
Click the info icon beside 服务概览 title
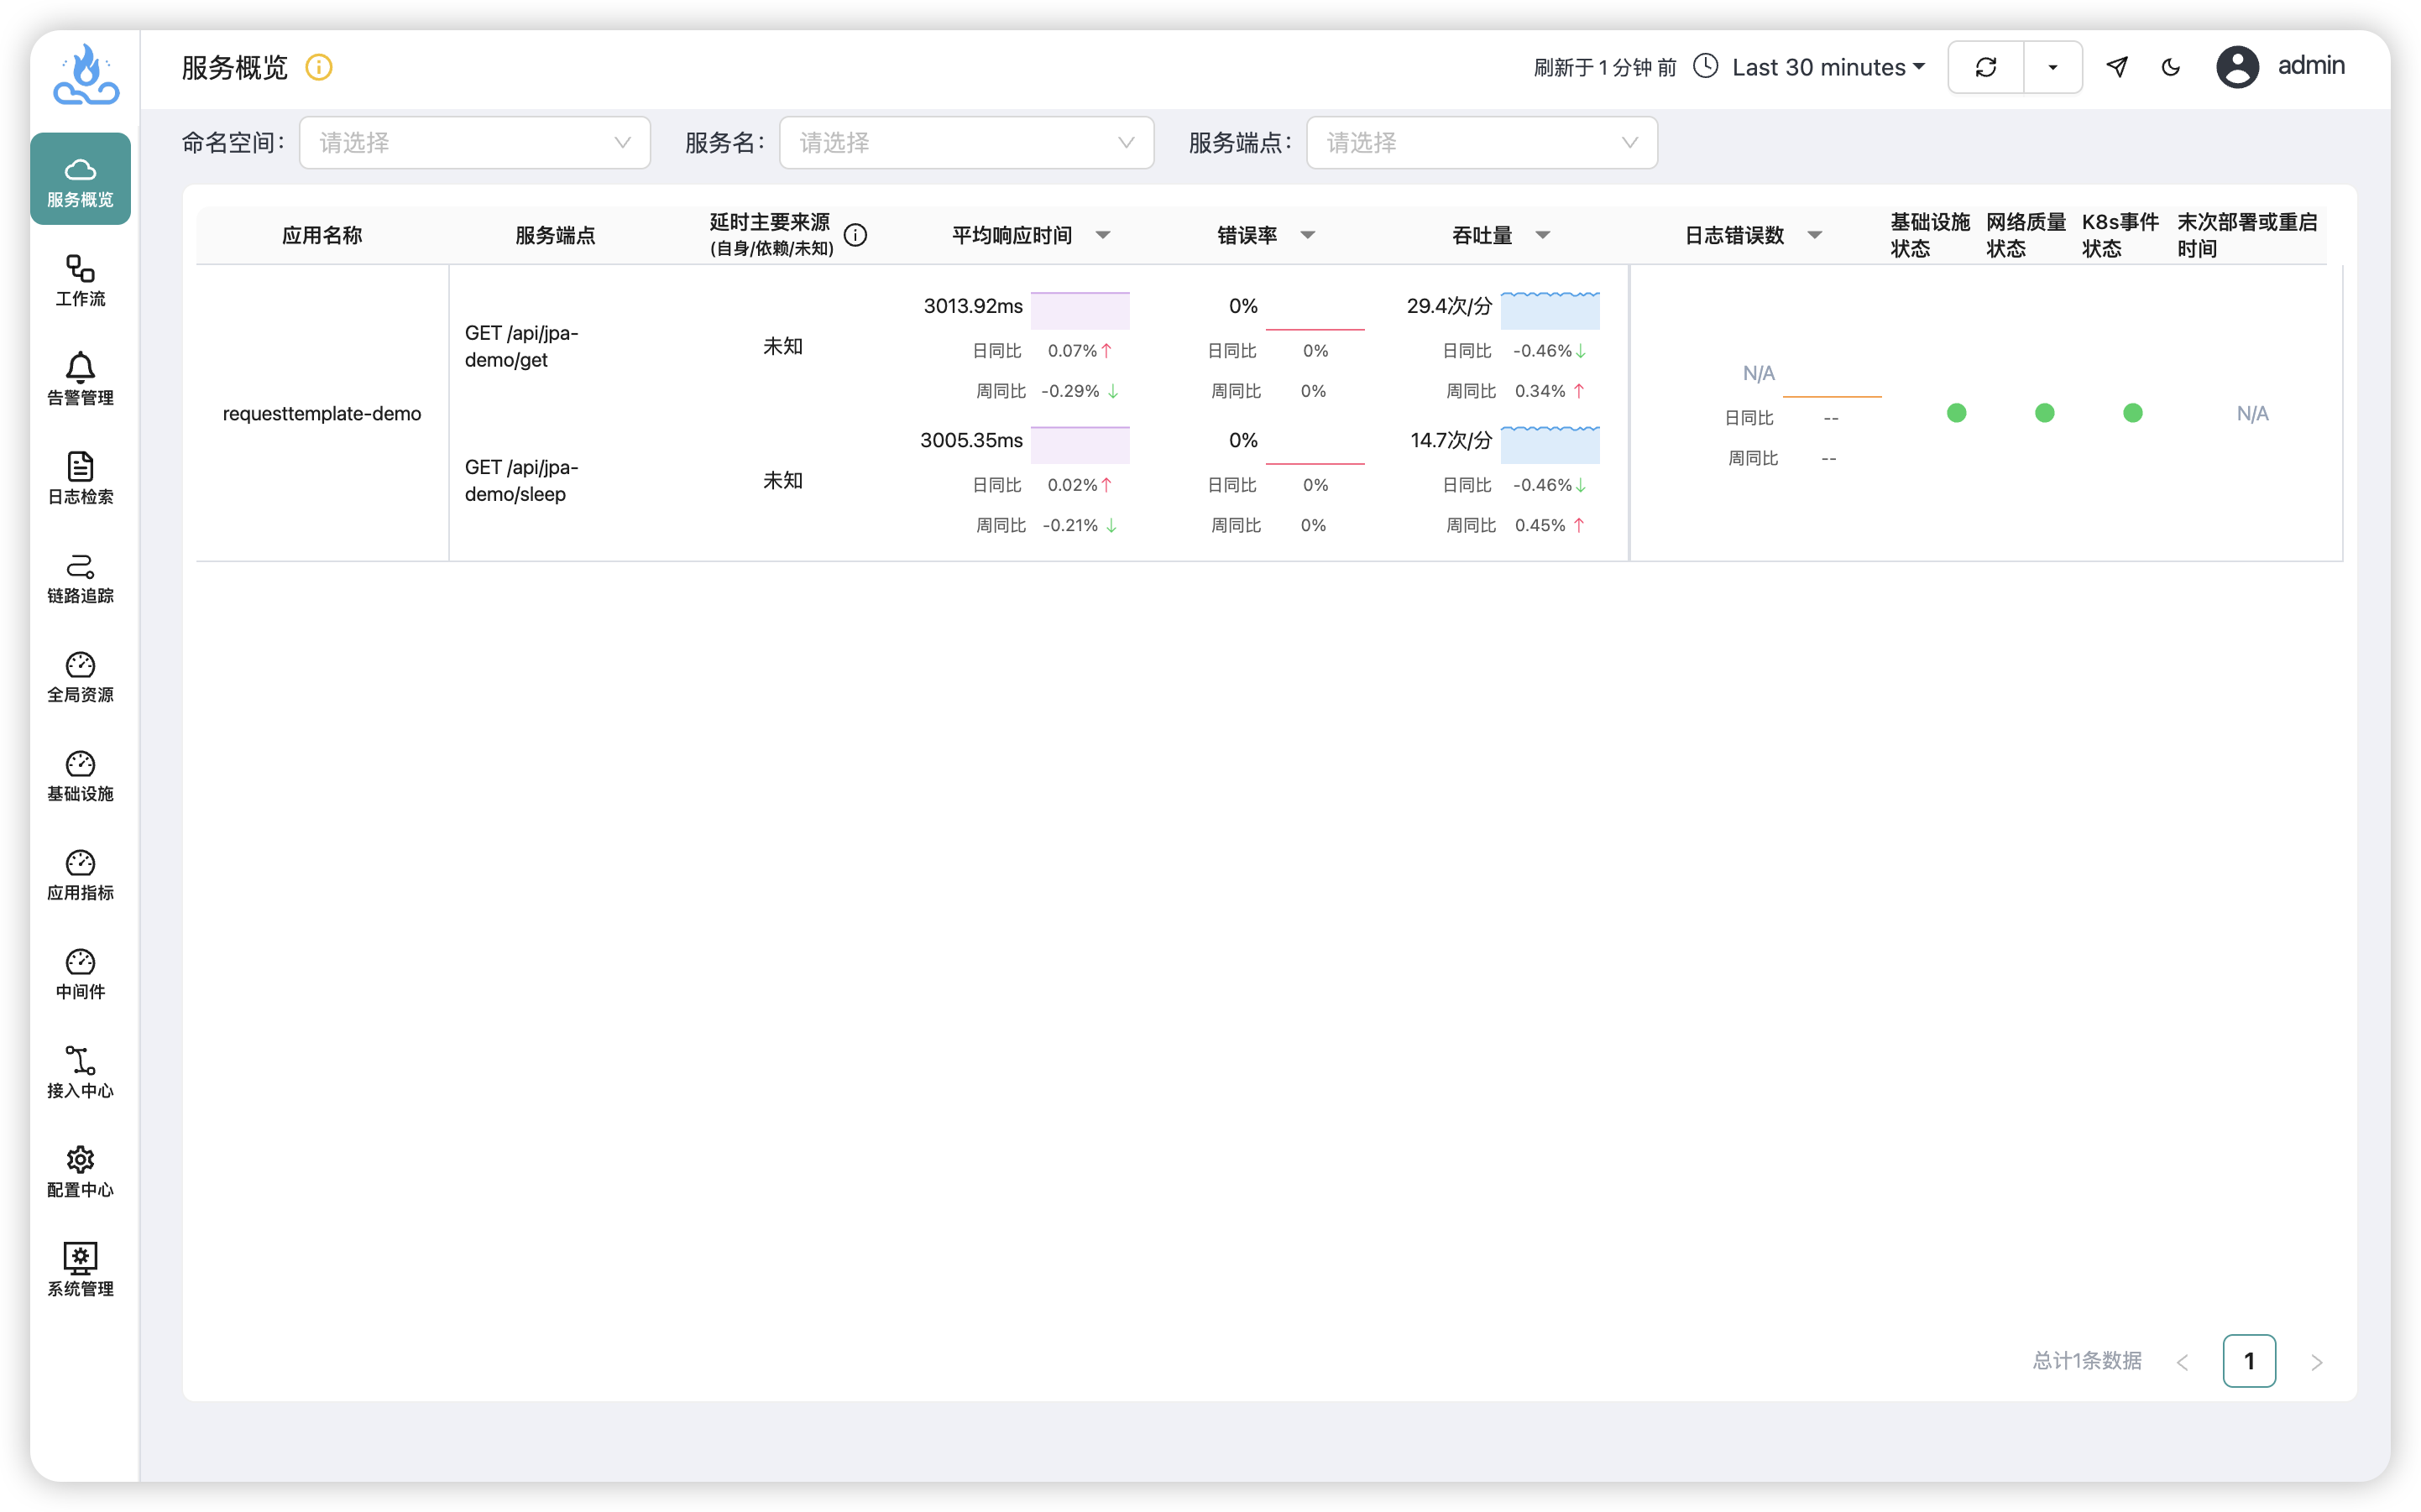318,67
